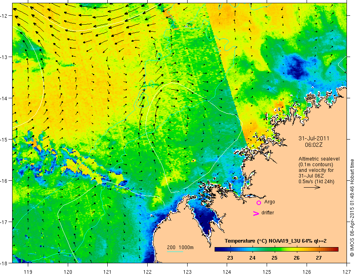Image resolution: width=355 pixels, height=275 pixels.
Task: Click the '0.5m/s (1kt 24h)' scale text
Action: [x=316, y=182]
